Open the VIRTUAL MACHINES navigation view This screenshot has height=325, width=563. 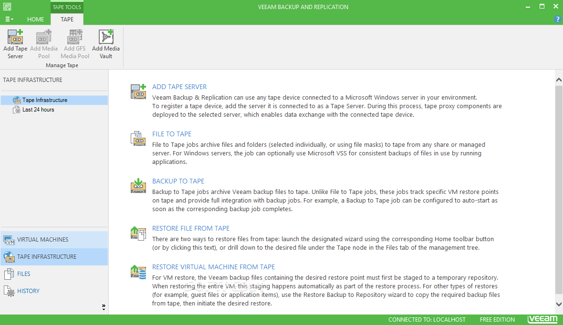tap(54, 240)
